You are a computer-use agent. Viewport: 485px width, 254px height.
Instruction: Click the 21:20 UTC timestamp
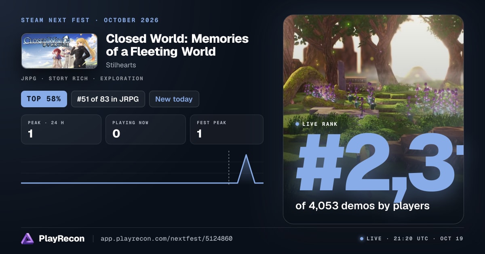tap(411, 239)
